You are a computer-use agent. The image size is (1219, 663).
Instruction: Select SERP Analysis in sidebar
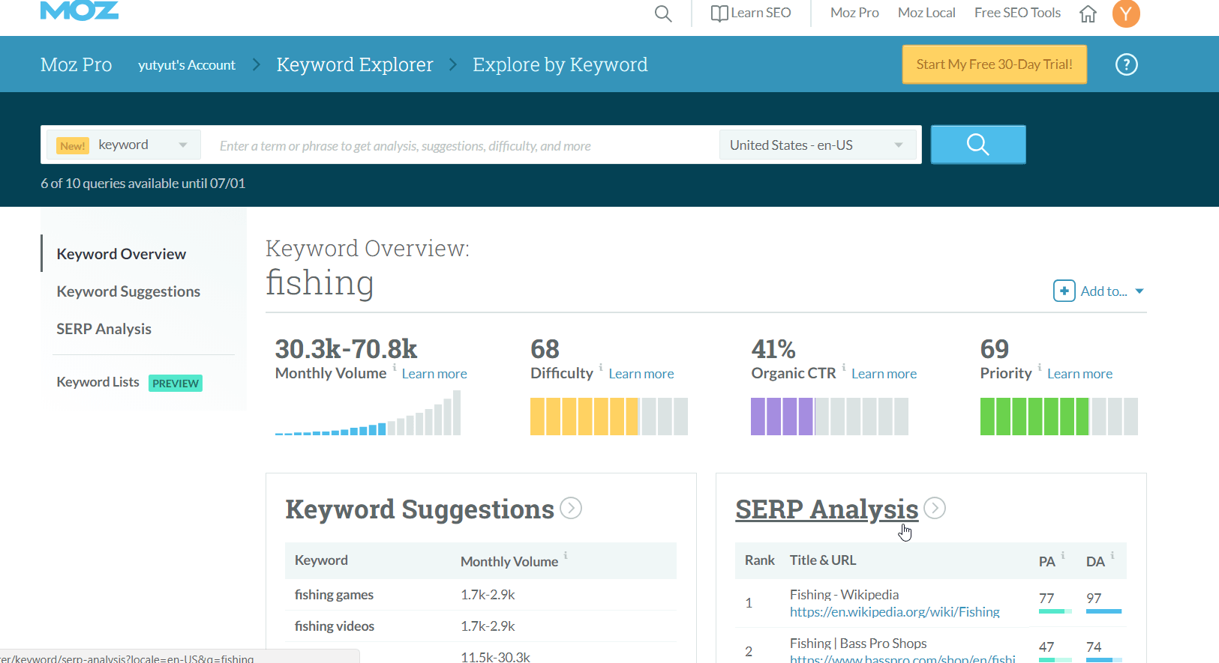click(104, 329)
